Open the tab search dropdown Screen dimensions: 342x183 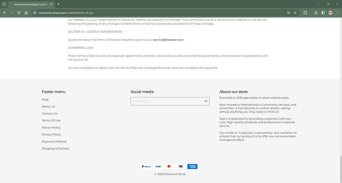point(4,4)
